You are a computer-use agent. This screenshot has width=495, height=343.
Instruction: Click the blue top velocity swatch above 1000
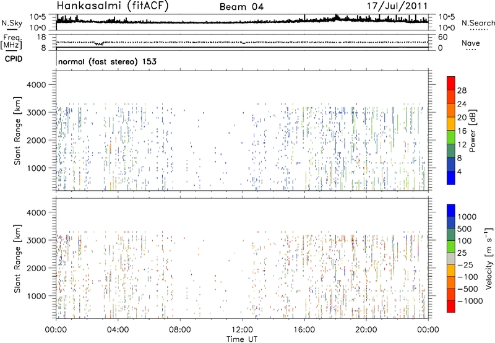(451, 211)
